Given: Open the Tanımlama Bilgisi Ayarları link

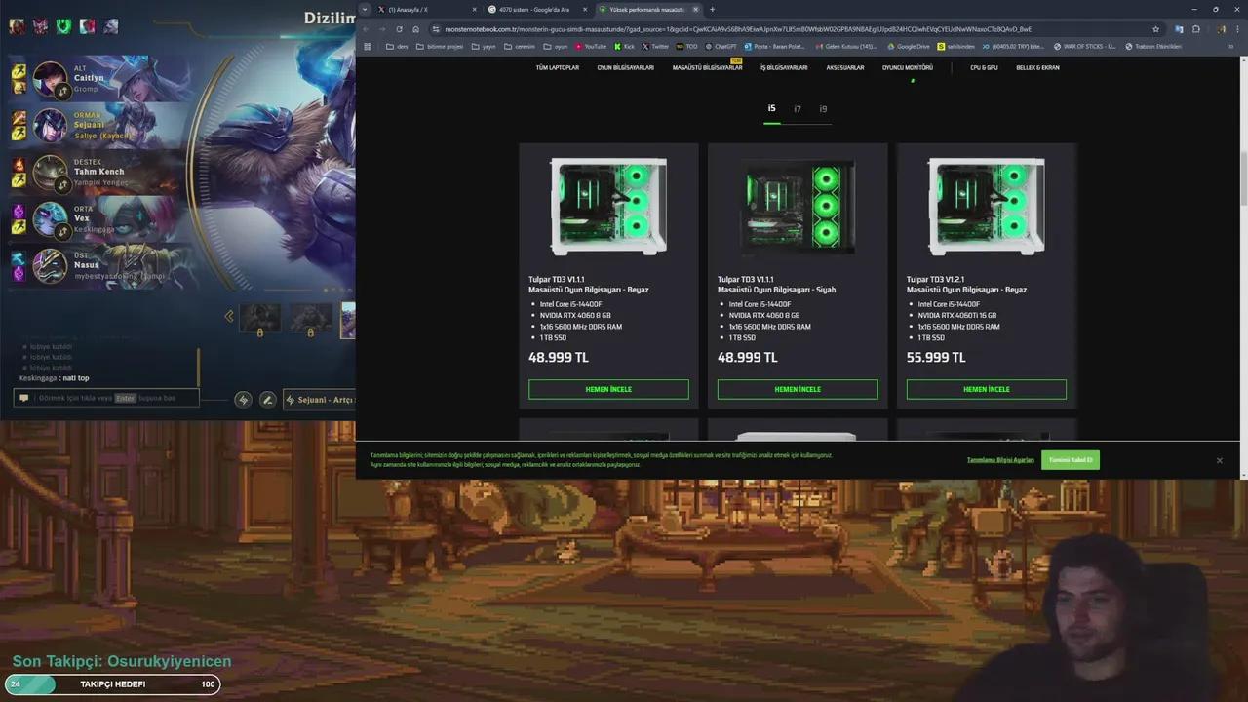Looking at the screenshot, I should coord(1000,460).
